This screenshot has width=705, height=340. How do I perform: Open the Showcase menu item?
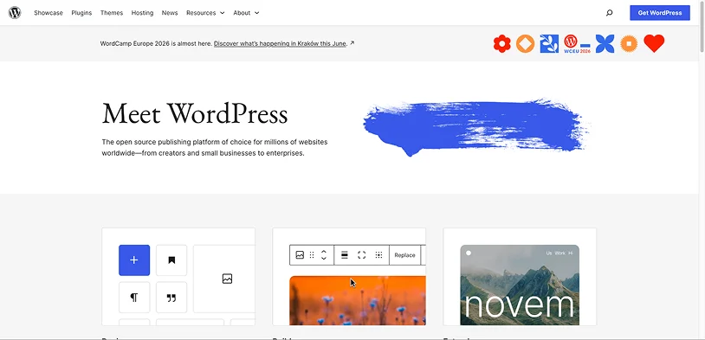(x=49, y=13)
